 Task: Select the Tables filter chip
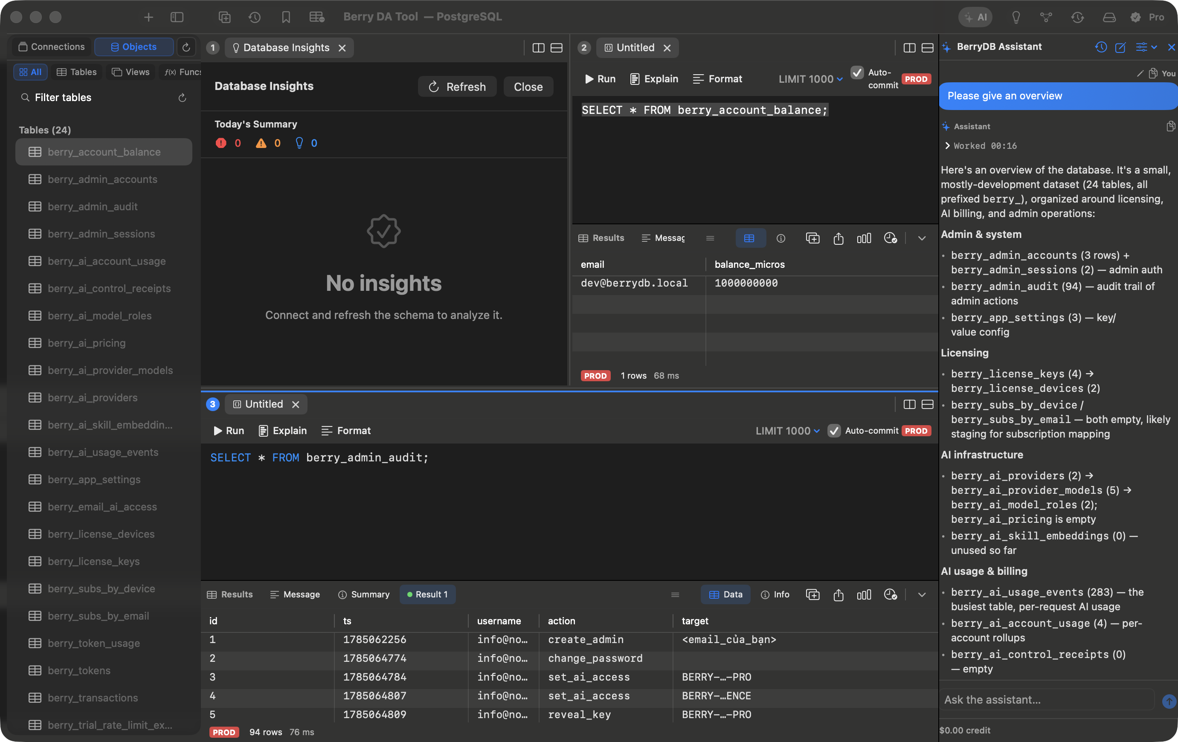point(77,72)
